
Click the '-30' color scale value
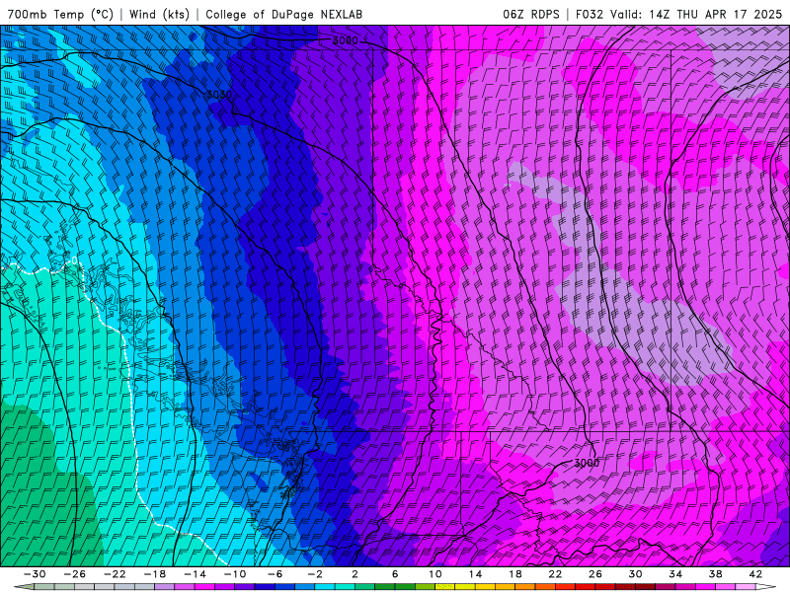tap(35, 574)
